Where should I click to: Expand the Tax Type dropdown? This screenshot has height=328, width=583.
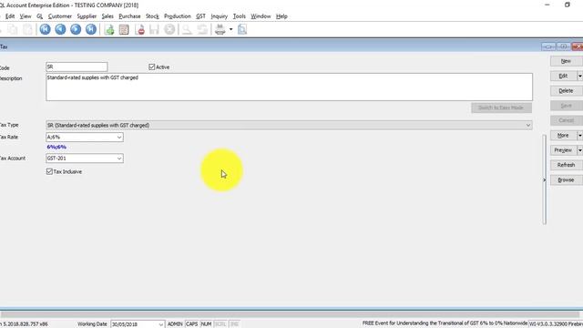click(x=528, y=126)
